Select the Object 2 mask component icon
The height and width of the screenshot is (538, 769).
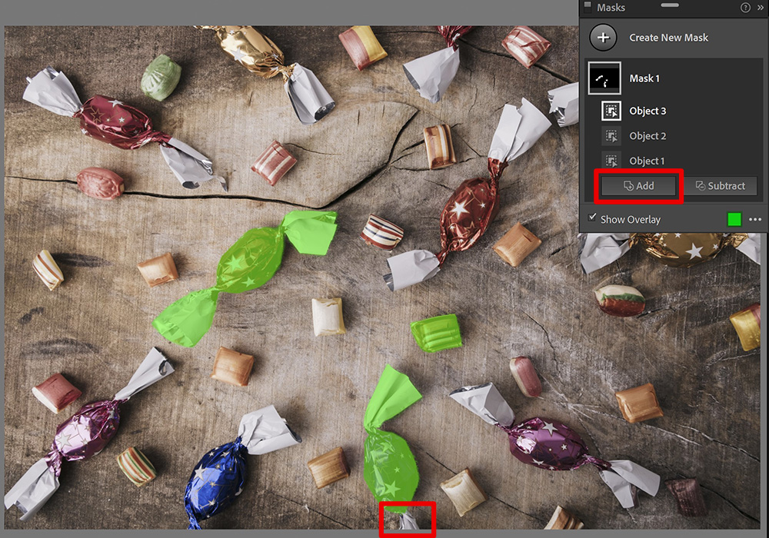[x=611, y=136]
